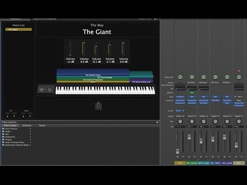Open Compressor plugin on Inst 1 strip

[180, 103]
